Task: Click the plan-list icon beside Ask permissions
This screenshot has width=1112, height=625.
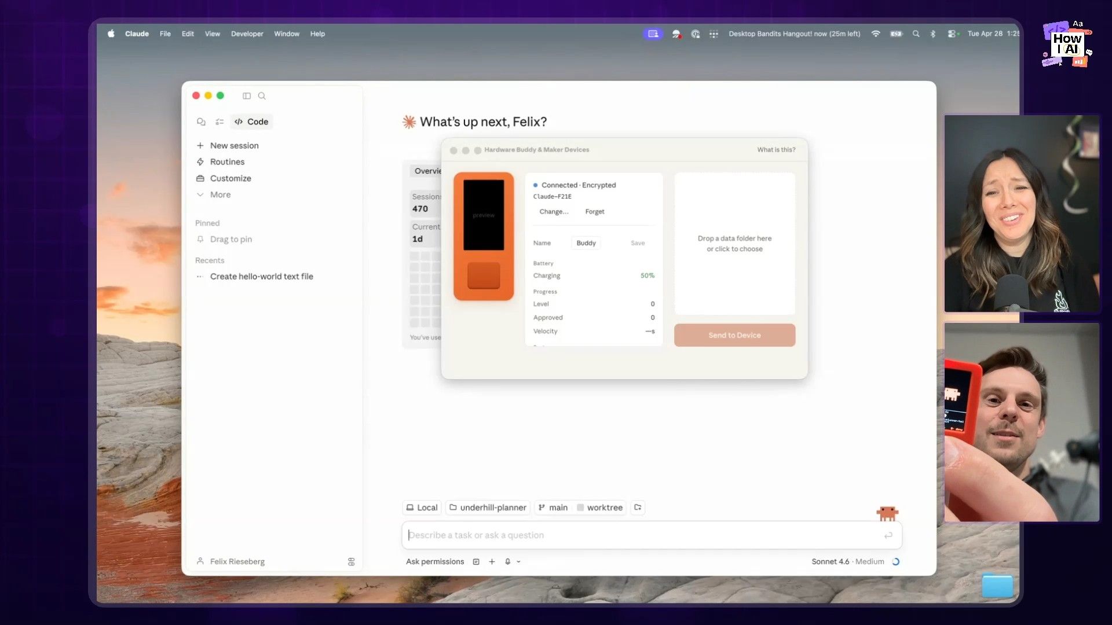Action: pos(476,562)
